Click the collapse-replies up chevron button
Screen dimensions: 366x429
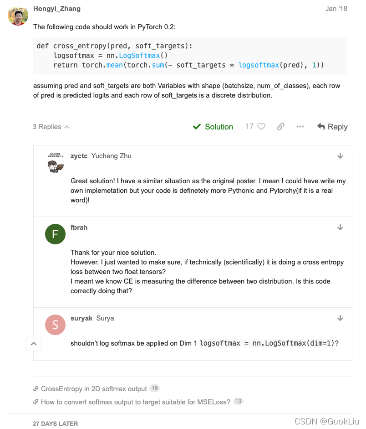click(34, 344)
